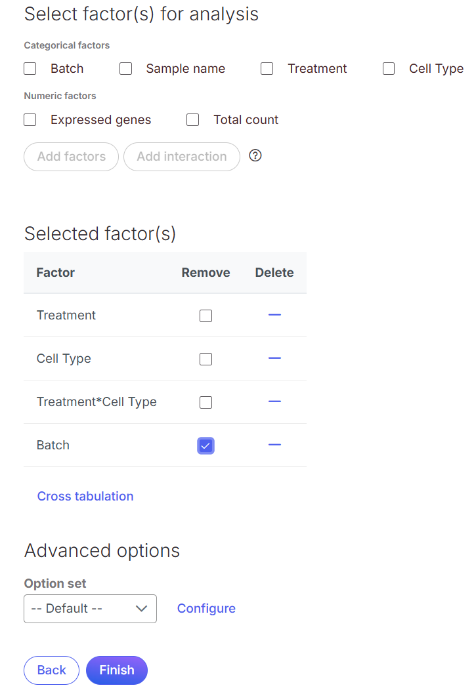The image size is (476, 696).
Task: Open the Cross tabulation link
Action: (x=85, y=497)
